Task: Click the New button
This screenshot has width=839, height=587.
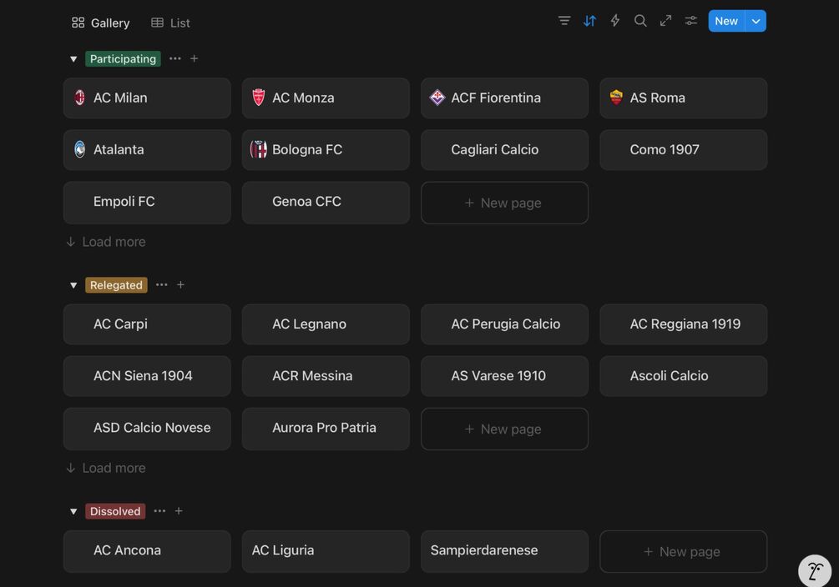Action: coord(726,21)
